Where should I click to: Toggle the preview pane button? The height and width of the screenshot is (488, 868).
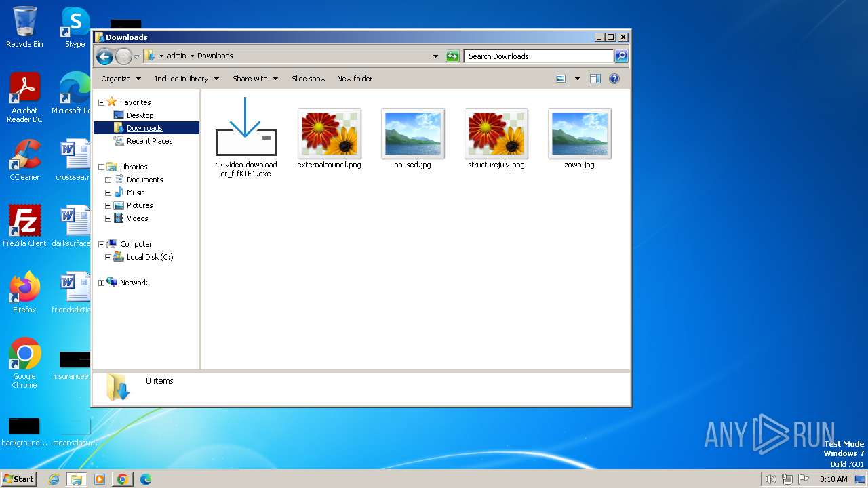(x=595, y=79)
